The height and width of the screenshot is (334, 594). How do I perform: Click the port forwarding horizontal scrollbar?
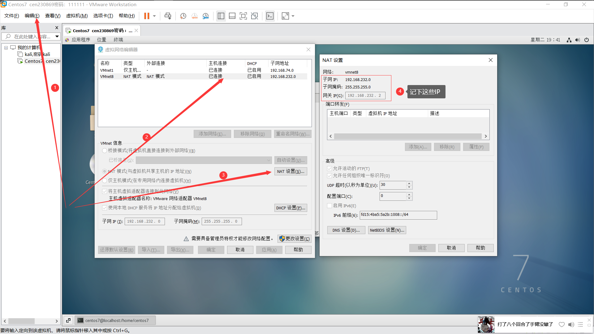pyautogui.click(x=408, y=136)
